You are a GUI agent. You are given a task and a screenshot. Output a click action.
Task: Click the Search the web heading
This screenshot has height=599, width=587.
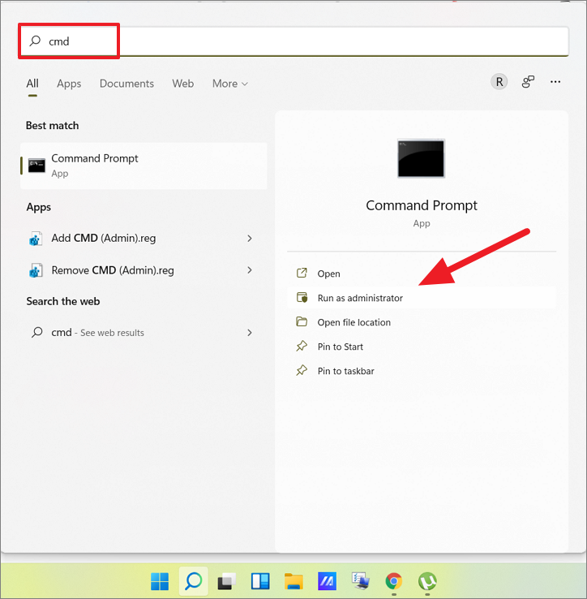[x=63, y=301]
